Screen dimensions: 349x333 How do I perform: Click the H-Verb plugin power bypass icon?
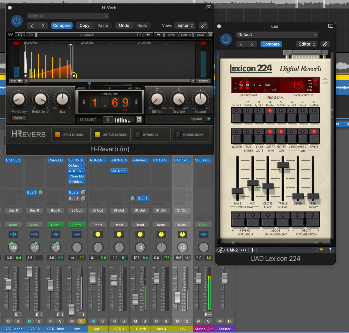click(x=17, y=21)
